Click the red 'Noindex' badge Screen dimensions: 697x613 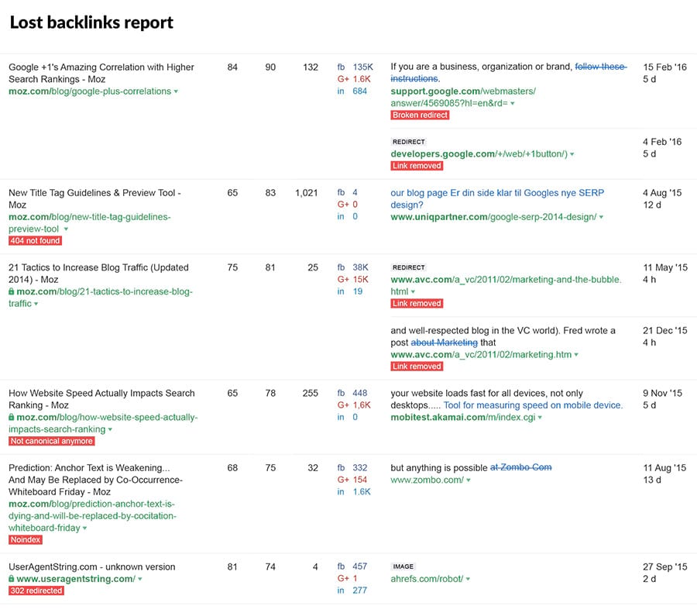pyautogui.click(x=26, y=539)
